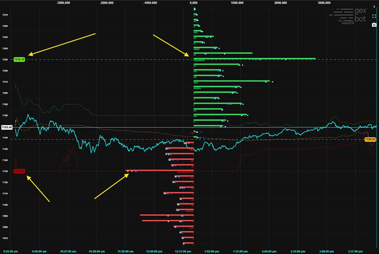This screenshot has height=254, width=379.
Task: Click the white 7169.40 price label
Action: (x=7, y=127)
